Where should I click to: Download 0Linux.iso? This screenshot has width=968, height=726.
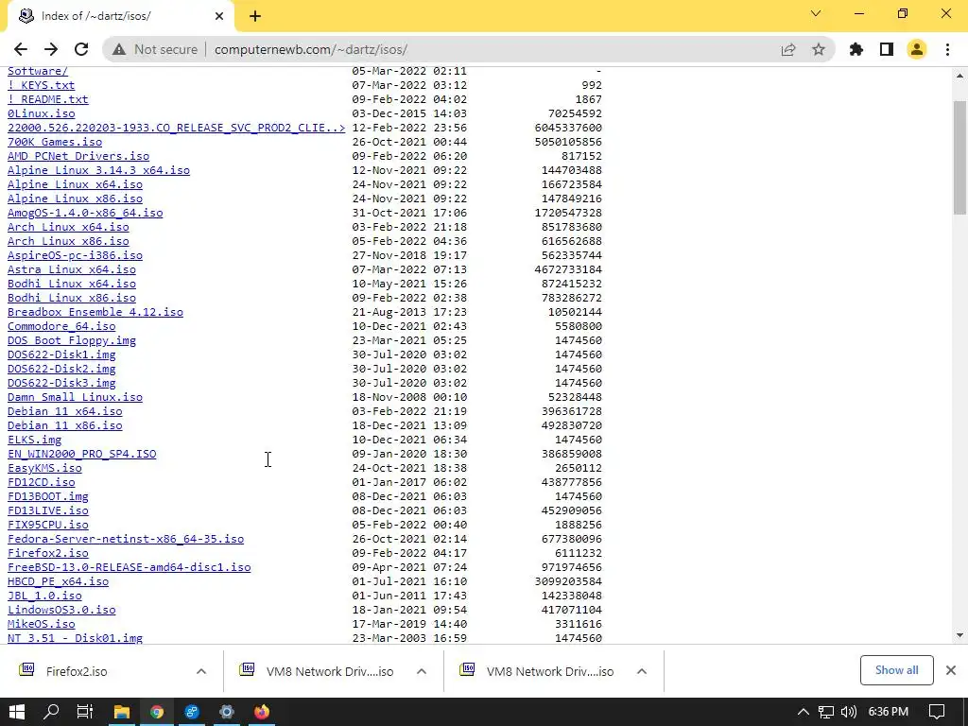point(42,113)
